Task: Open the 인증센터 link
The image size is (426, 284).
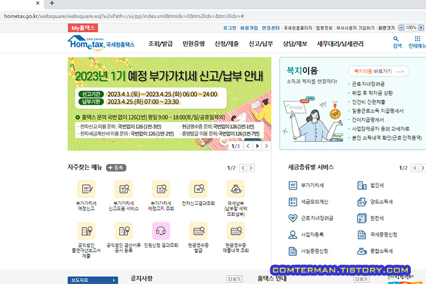Action: click(271, 28)
